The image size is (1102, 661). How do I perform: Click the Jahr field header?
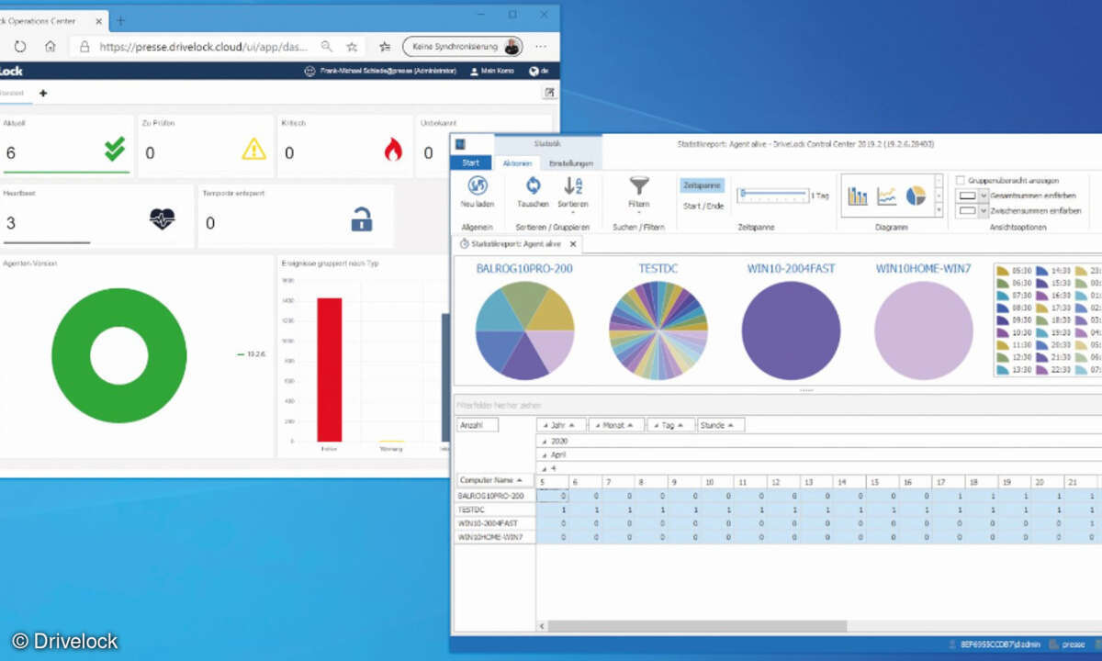coord(561,425)
